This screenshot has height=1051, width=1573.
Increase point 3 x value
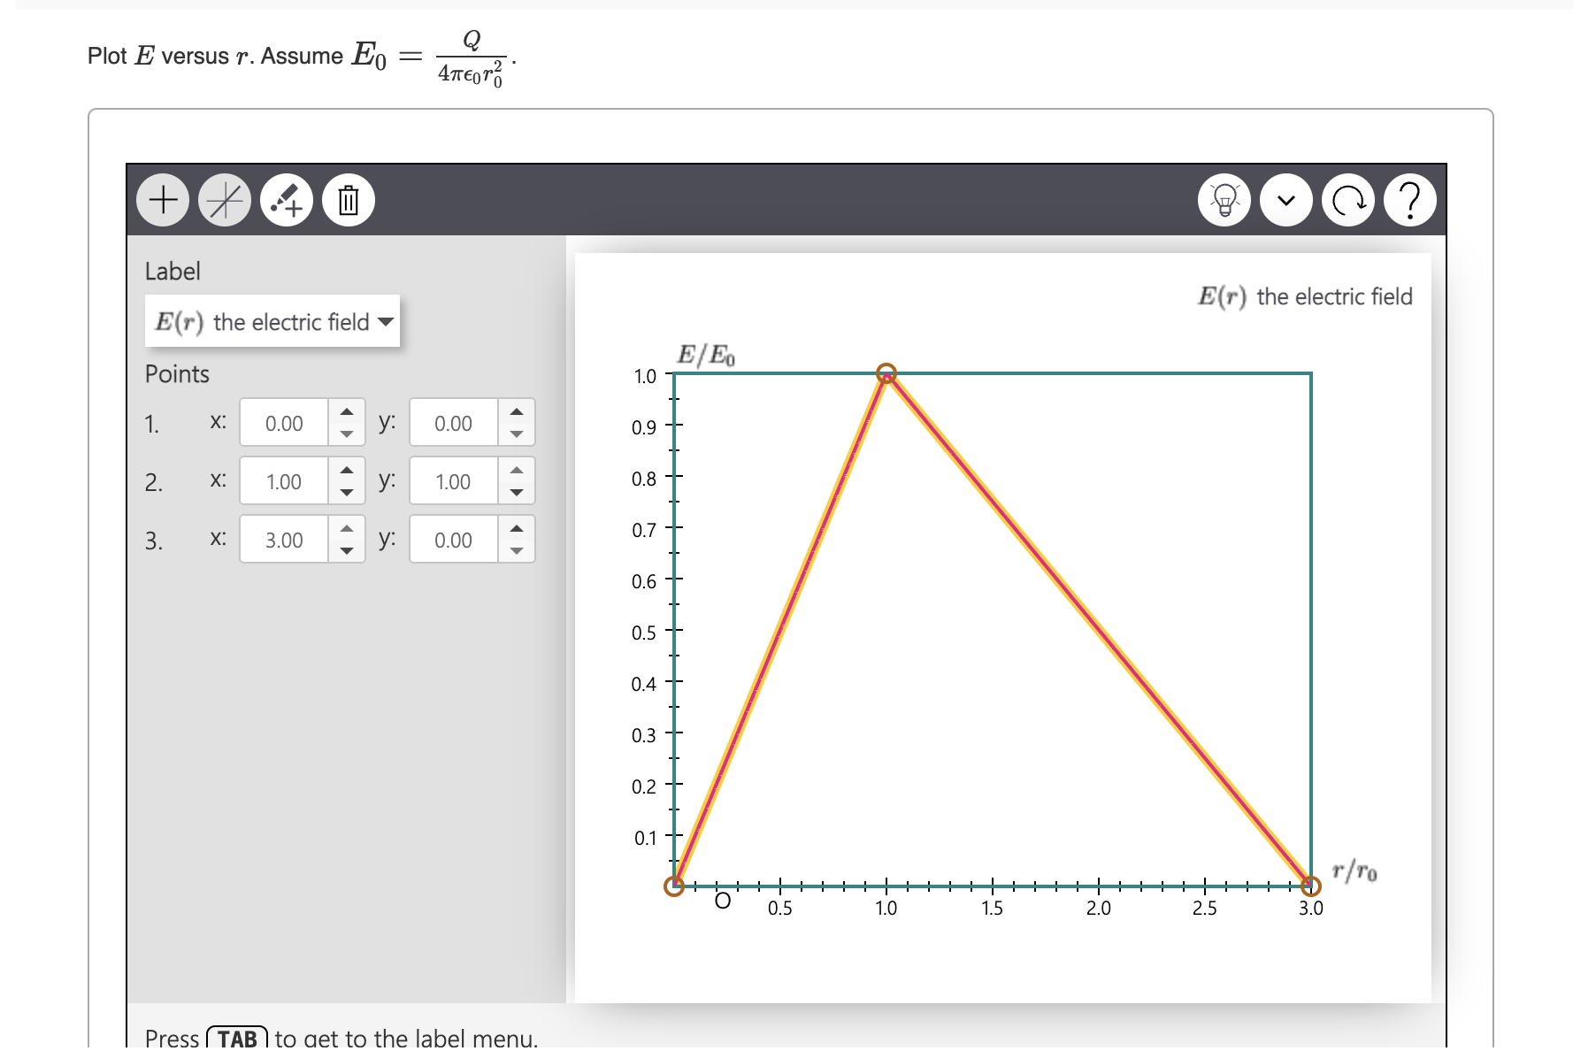click(347, 528)
